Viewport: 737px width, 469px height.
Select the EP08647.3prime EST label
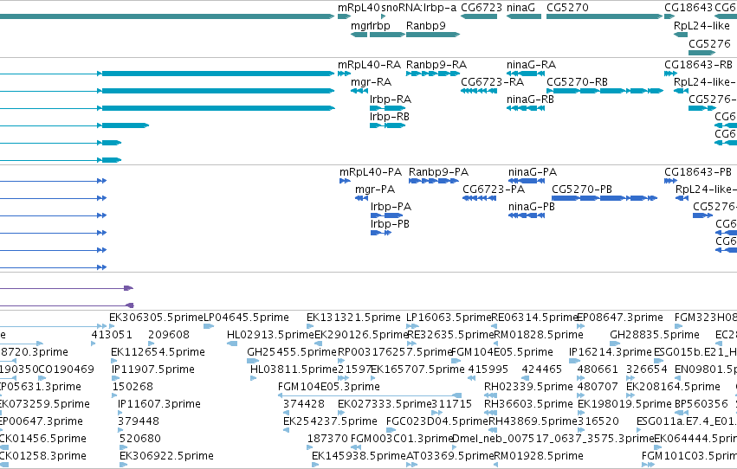619,318
